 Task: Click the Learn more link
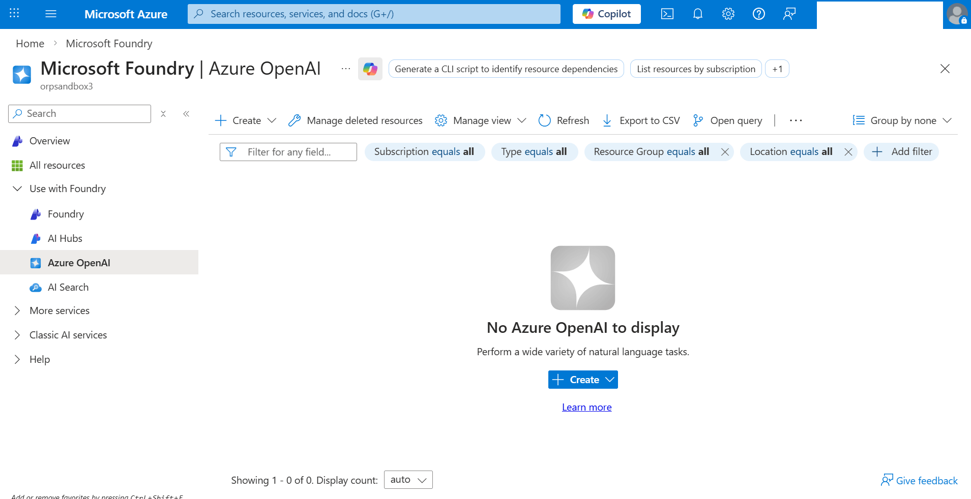click(586, 407)
